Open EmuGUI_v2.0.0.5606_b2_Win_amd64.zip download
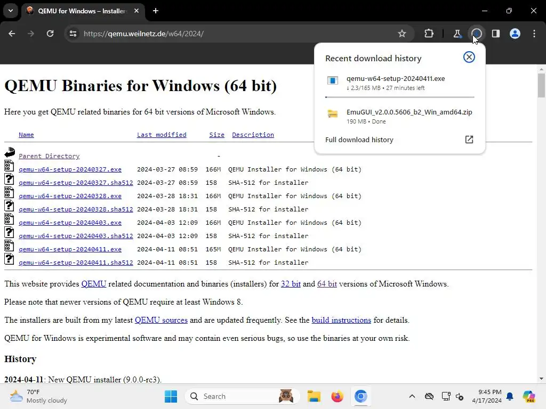This screenshot has width=546, height=409. [x=399, y=116]
